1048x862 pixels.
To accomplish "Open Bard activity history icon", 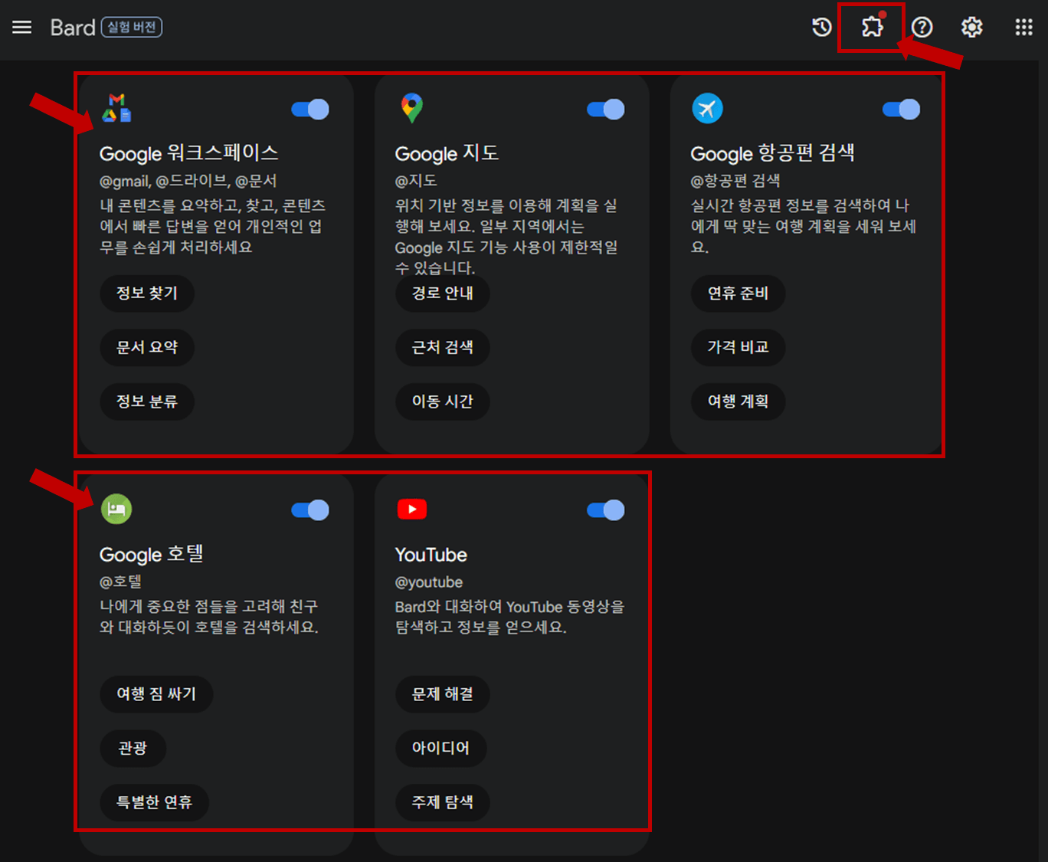I will [x=822, y=28].
